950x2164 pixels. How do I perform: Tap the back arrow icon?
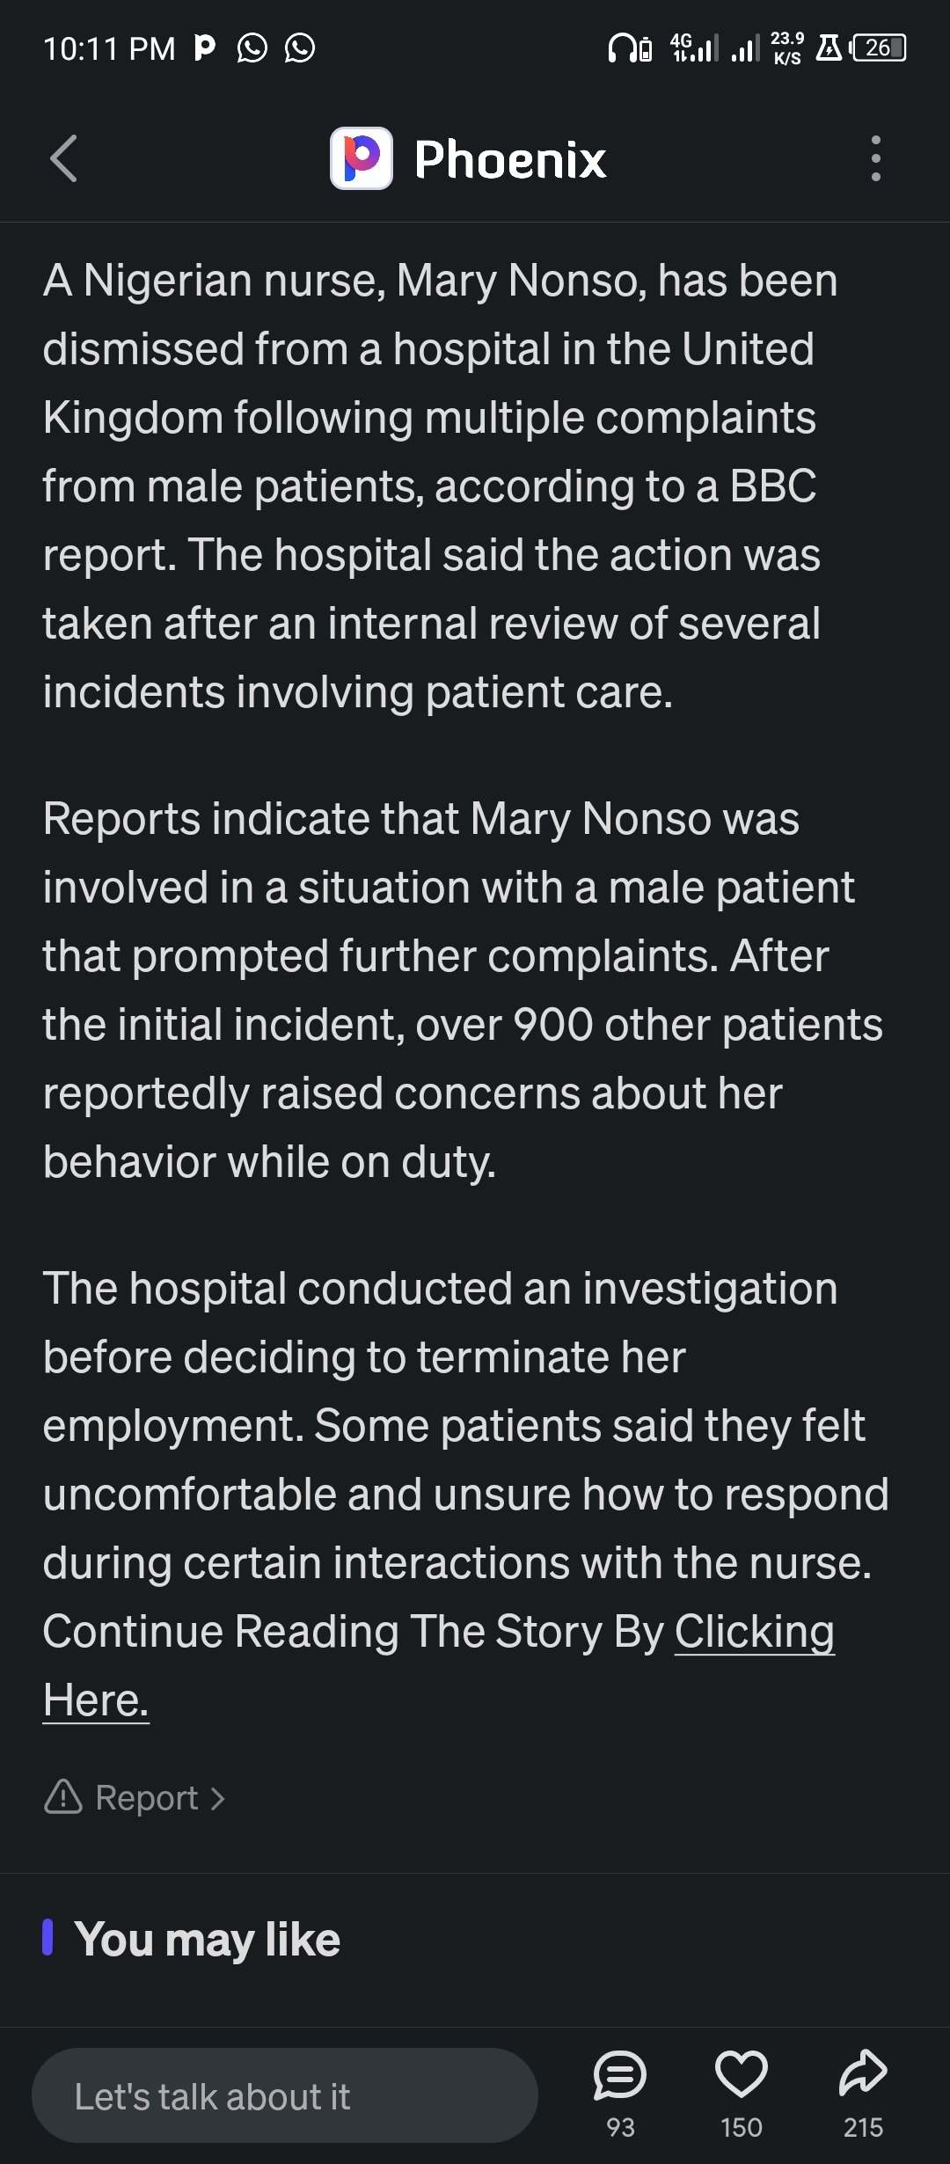click(x=64, y=159)
